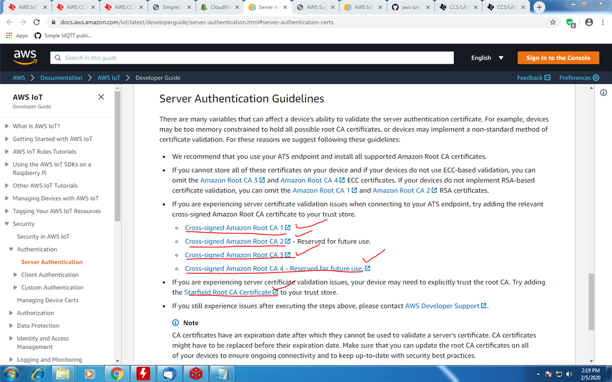Bookmark this page with the star icon
Screen dimensions: 612x382
click(553, 22)
